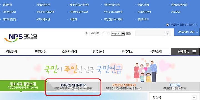
Task: Click the 새소식 panel heading
Action: click(x=157, y=97)
